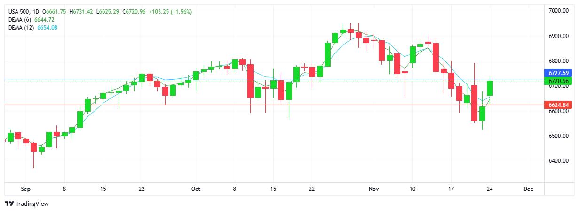Click the green 6720.96 current price label
Image resolution: width=579 pixels, height=212 pixels.
(558, 81)
